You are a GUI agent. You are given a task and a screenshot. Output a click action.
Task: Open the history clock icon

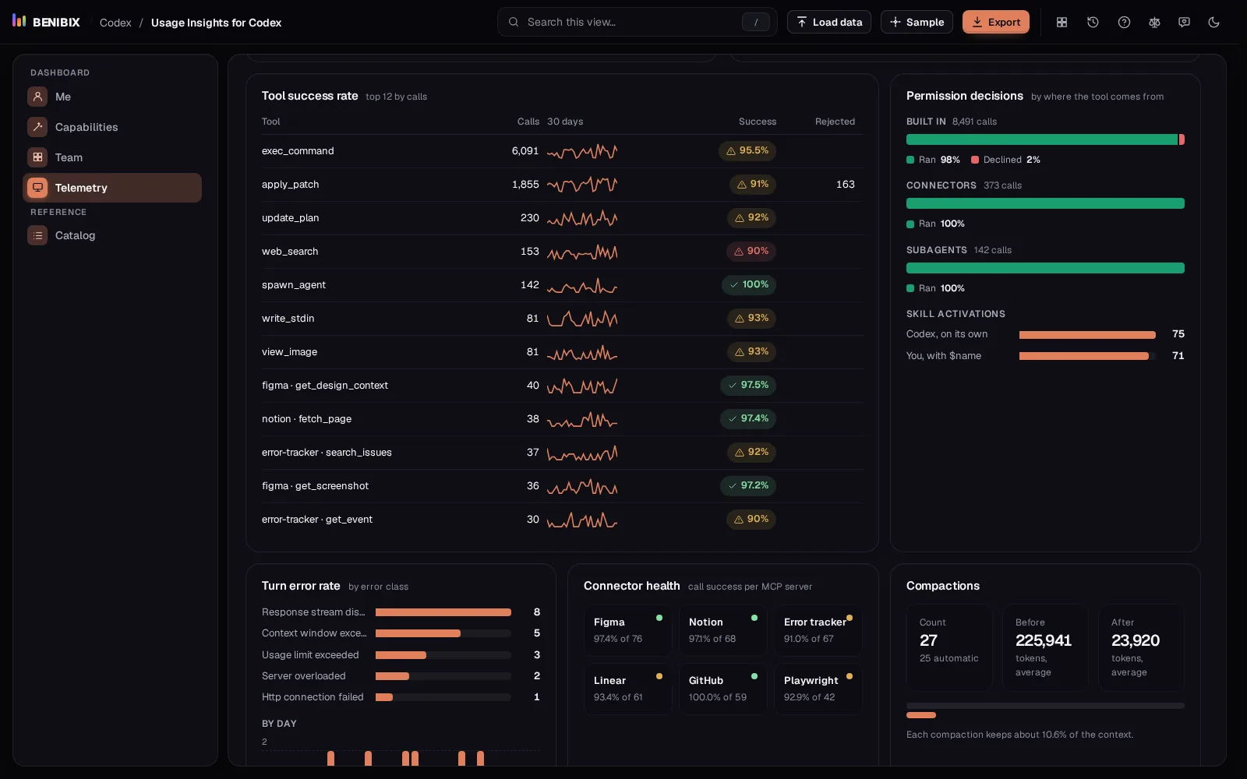coord(1093,23)
